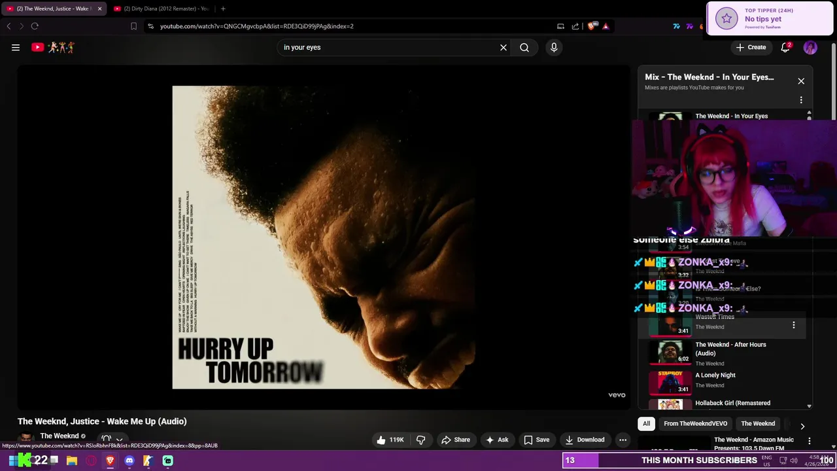View site information beside URL
This screenshot has height=471, width=837.
click(x=151, y=26)
